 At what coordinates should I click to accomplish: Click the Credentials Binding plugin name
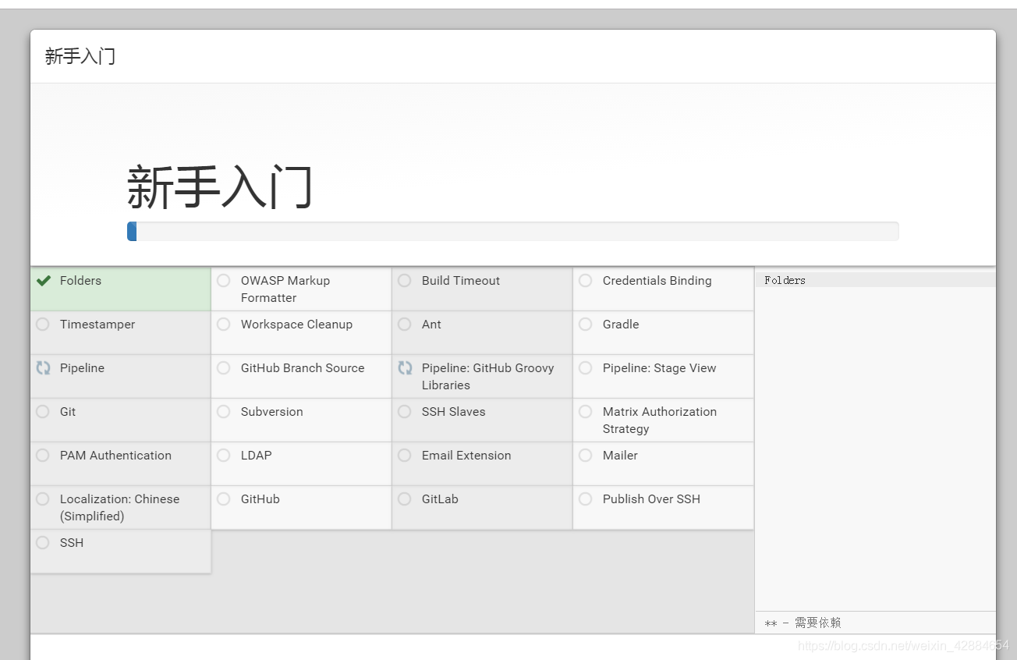[x=657, y=281]
